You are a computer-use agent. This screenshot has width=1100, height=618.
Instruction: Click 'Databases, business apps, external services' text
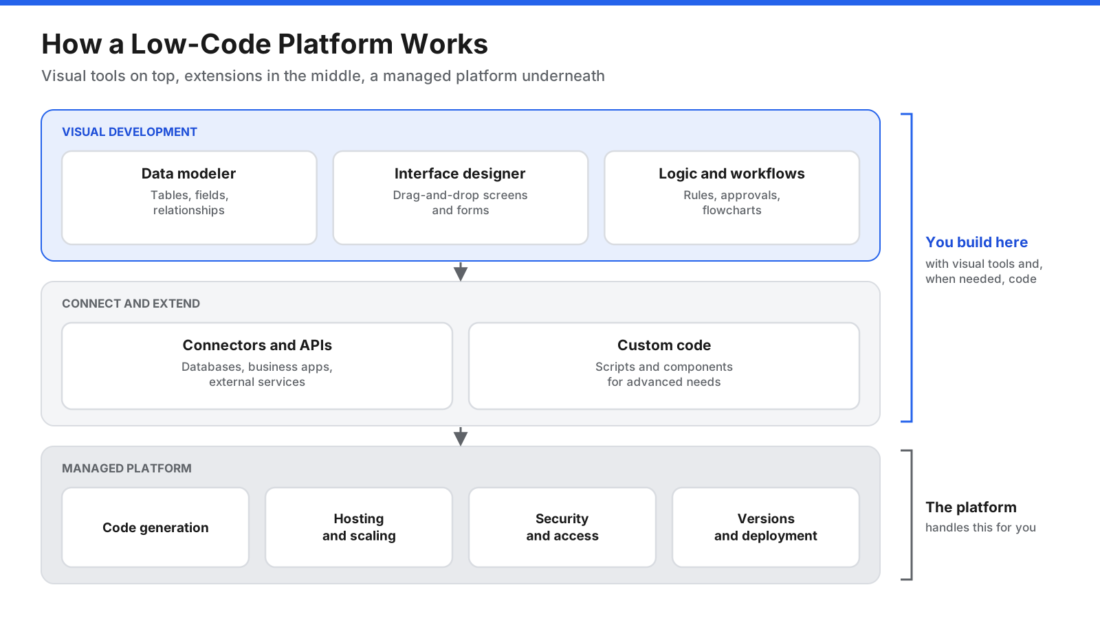(x=257, y=374)
